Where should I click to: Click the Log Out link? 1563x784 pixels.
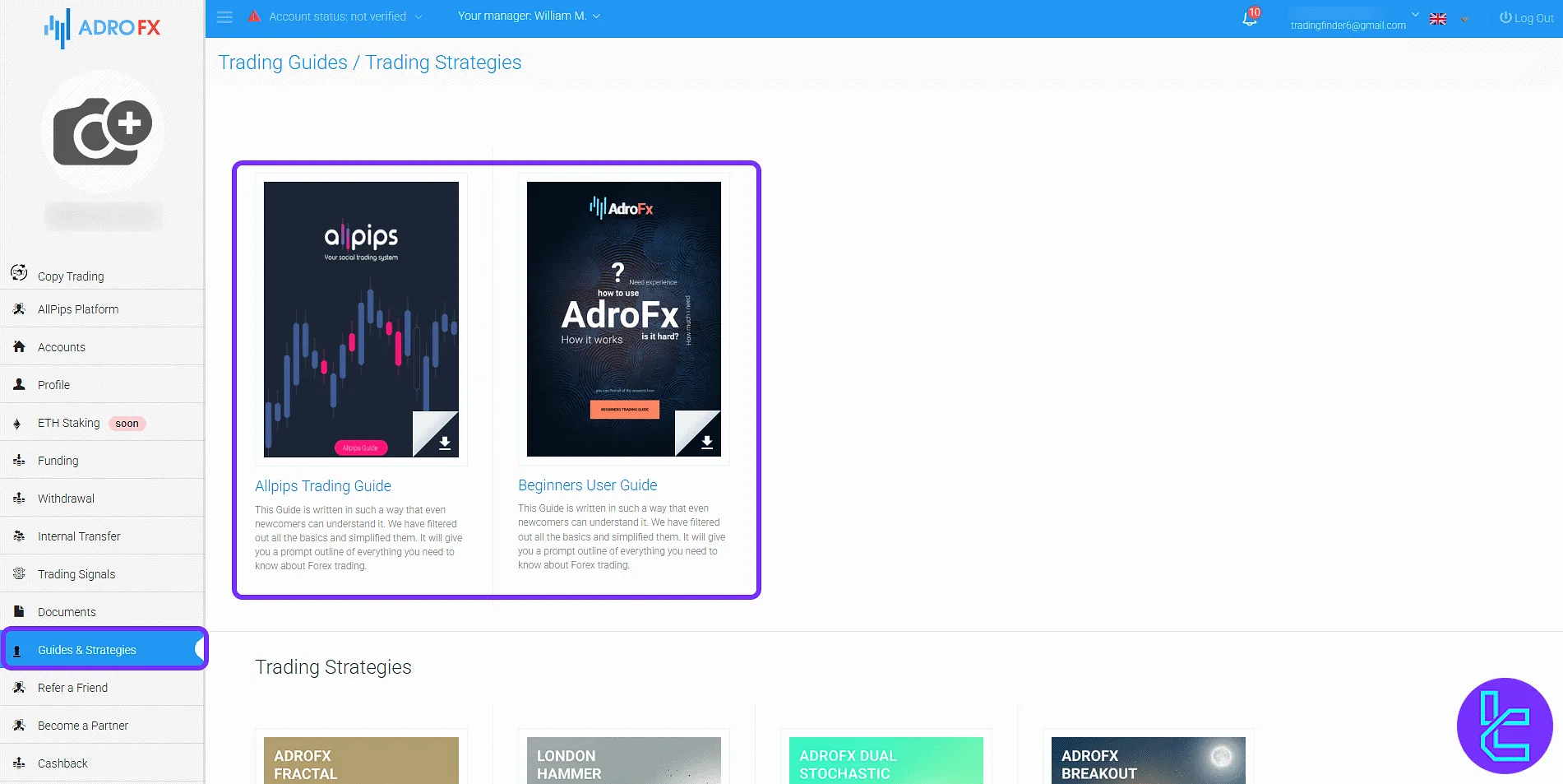1527,17
